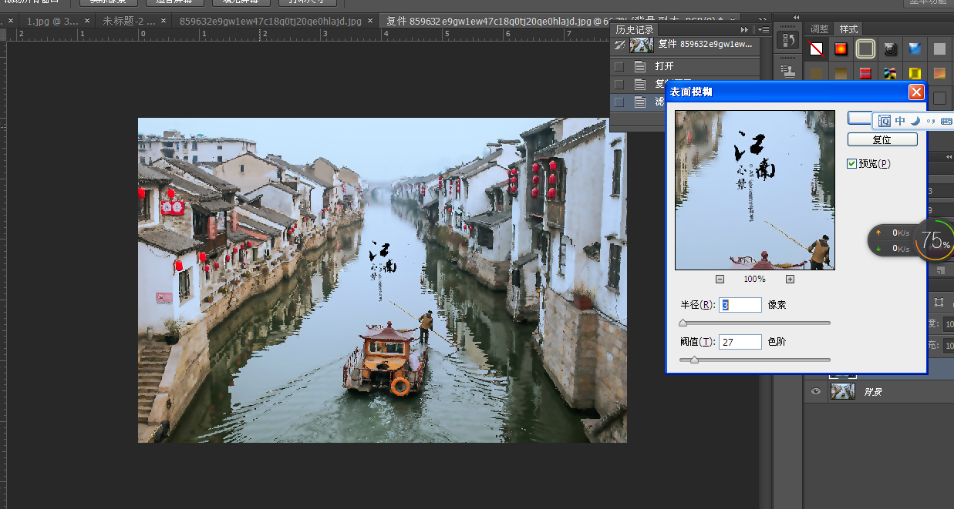This screenshot has width=954, height=509.
Task: Click the IME 中 language toggle
Action: coord(900,121)
